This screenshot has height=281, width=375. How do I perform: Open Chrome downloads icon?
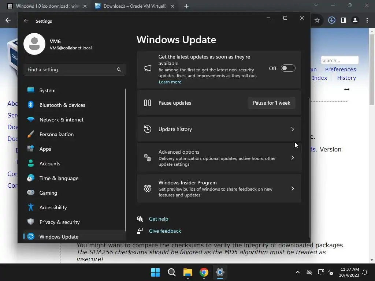point(332,20)
